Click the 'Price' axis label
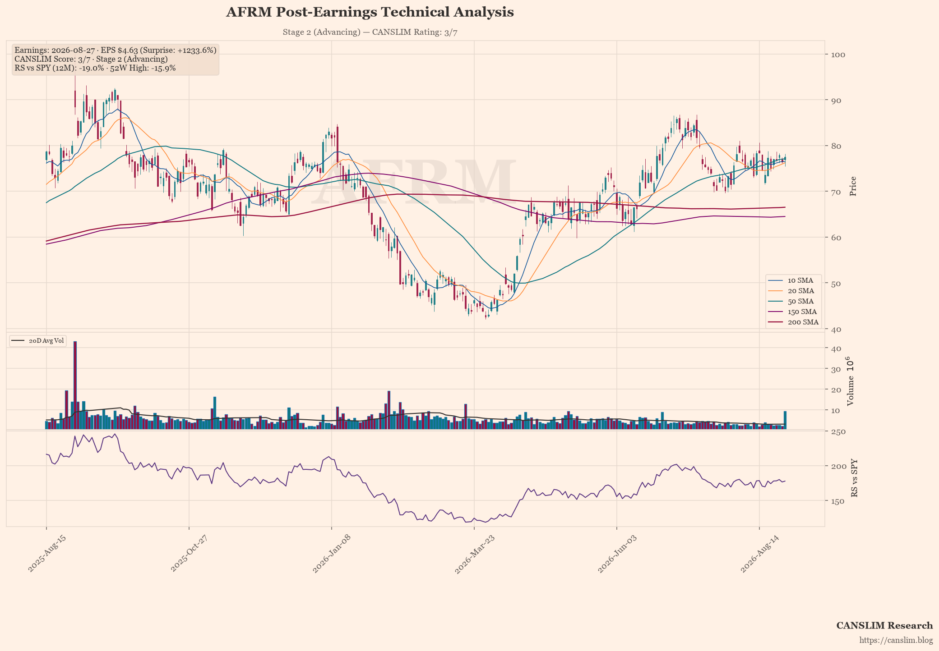 click(853, 186)
